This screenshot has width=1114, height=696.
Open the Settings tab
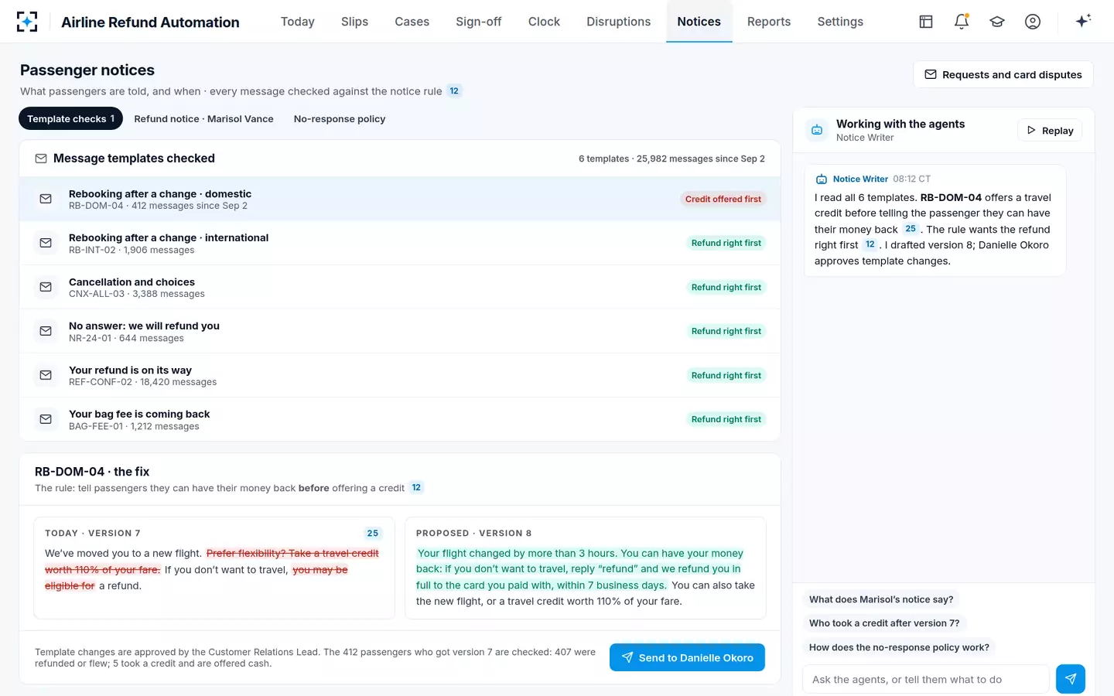click(840, 22)
